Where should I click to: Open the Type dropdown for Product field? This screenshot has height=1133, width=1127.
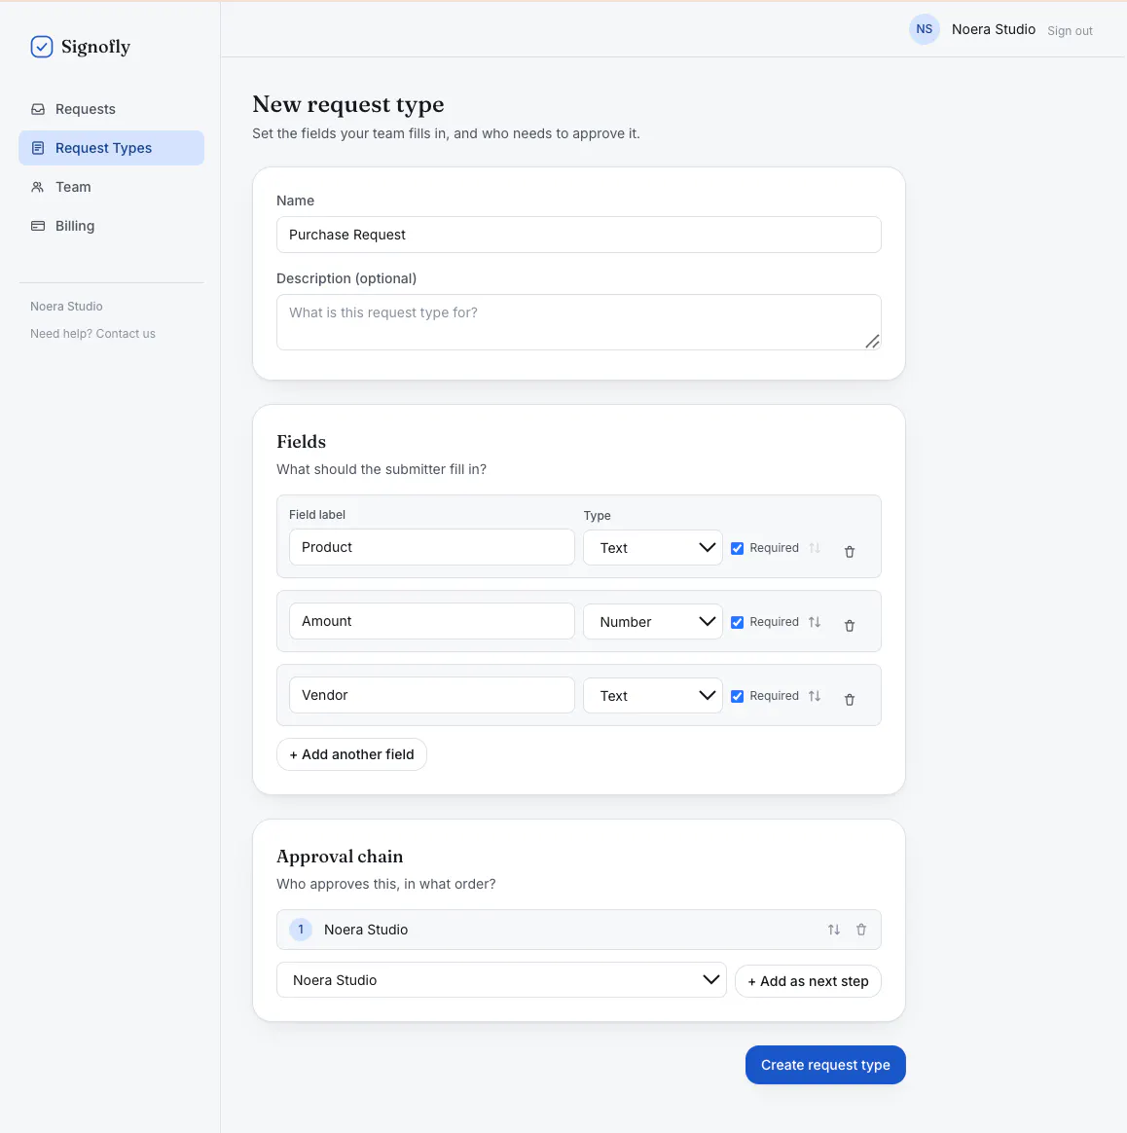tap(653, 548)
